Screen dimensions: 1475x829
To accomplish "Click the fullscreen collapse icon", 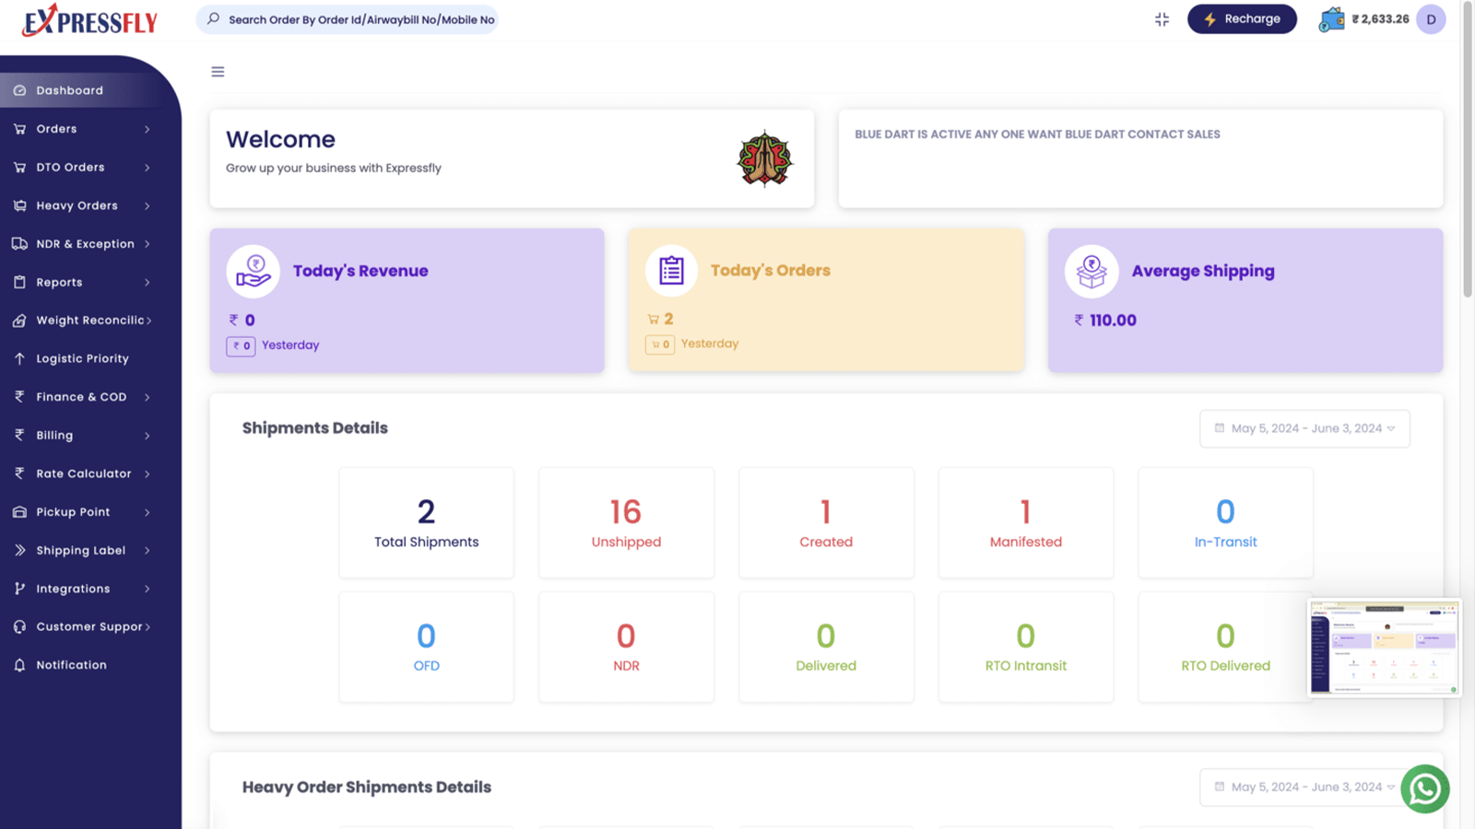I will tap(1162, 19).
